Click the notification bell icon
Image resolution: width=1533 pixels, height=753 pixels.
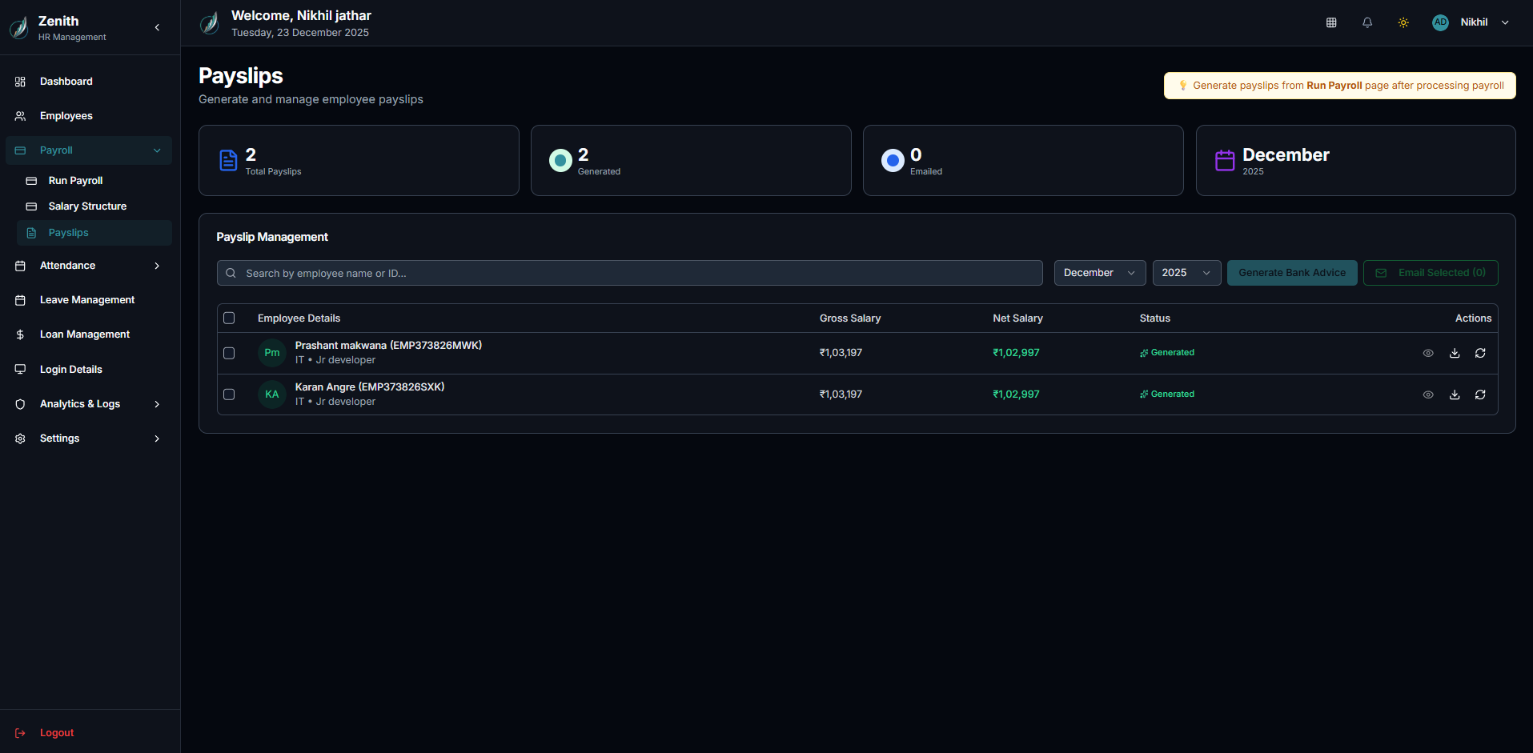pos(1367,22)
